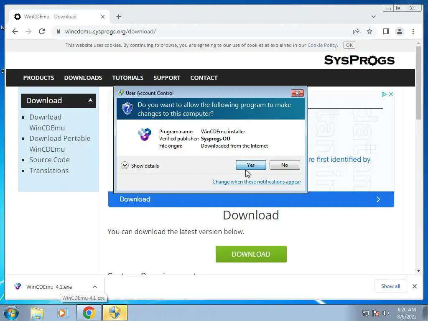Screen dimensions: 428x321
Task: Click the site lock icon in address bar
Action: (58, 31)
